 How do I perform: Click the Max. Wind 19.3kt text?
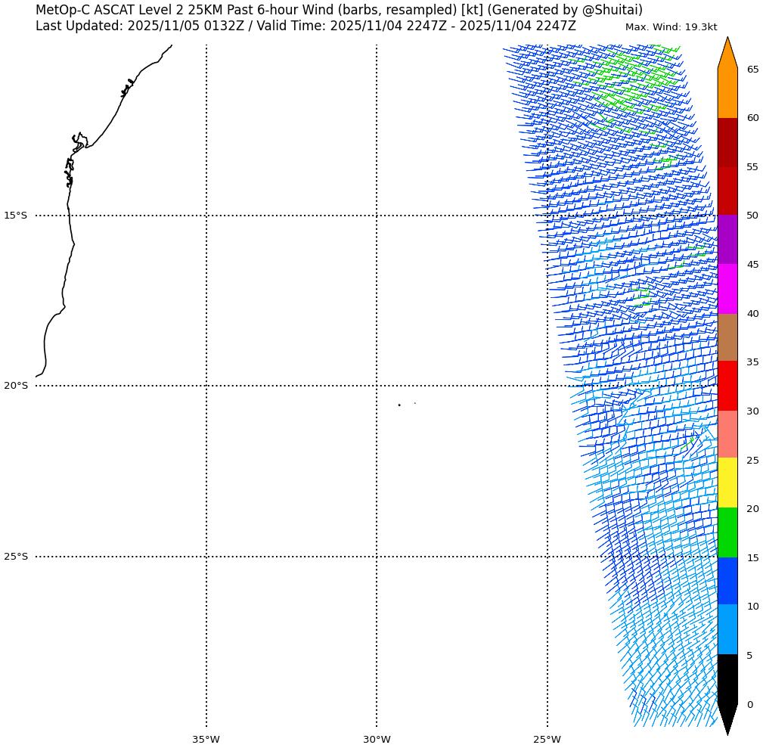tap(671, 27)
